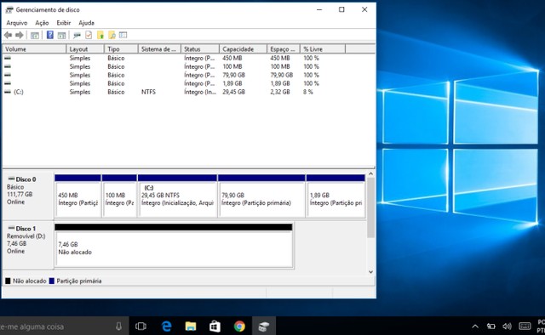The width and height of the screenshot is (545, 335).
Task: Click the blue Partição primária legend swatch
Action: [52, 281]
